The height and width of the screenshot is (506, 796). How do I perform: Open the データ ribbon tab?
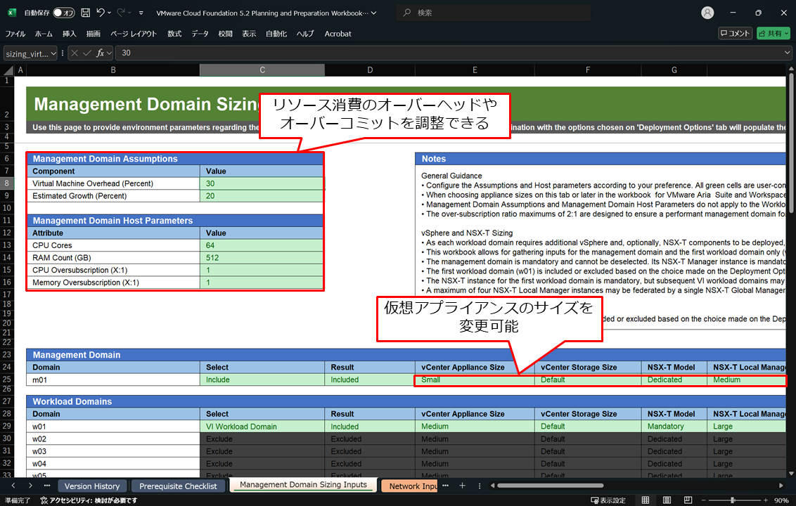[200, 34]
